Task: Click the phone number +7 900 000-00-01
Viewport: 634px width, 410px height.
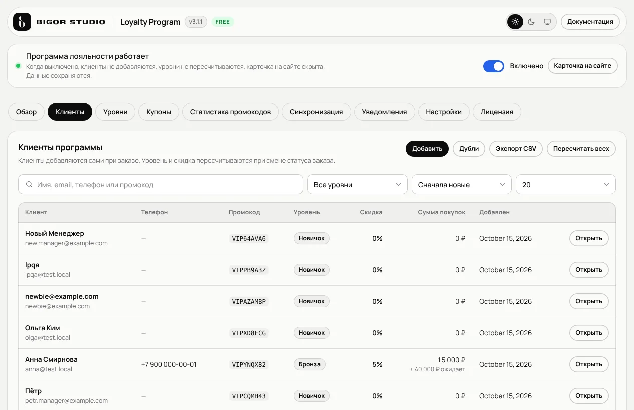Action: [169, 364]
